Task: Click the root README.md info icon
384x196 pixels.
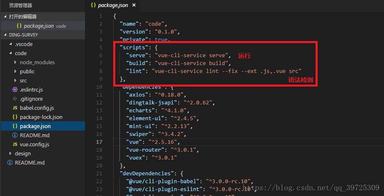Action: 10,162
